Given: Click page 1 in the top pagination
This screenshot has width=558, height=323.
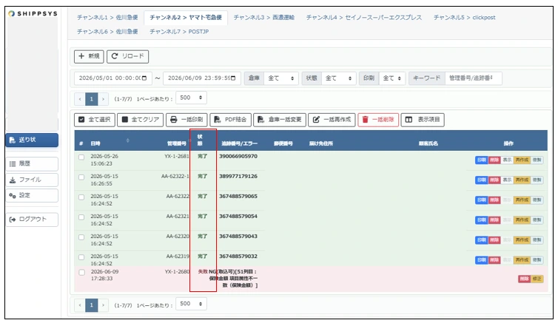Looking at the screenshot, I should click(92, 99).
